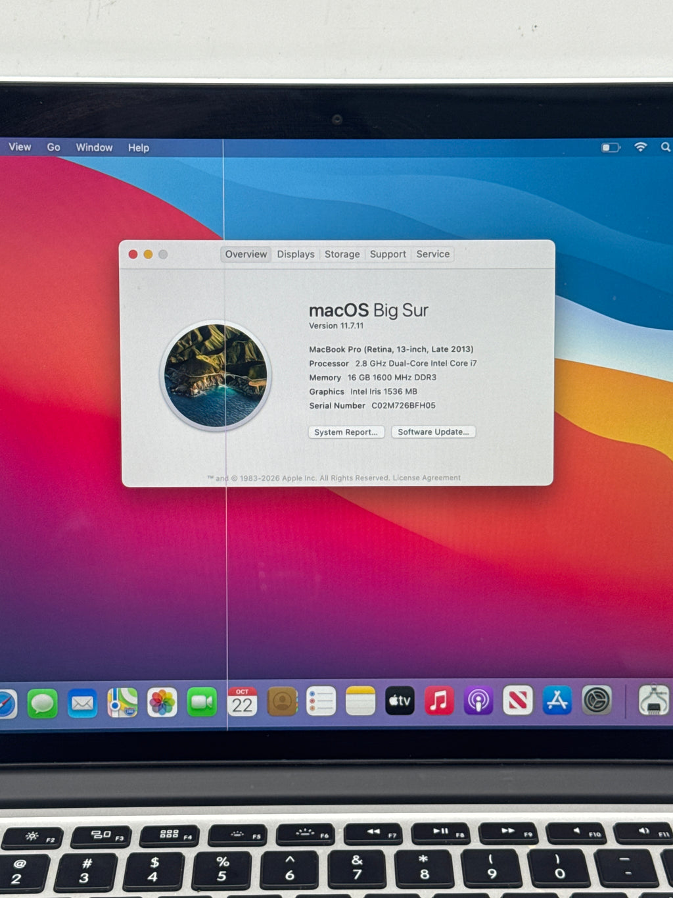The height and width of the screenshot is (898, 673).
Task: Launch News app from Dock
Action: click(518, 701)
